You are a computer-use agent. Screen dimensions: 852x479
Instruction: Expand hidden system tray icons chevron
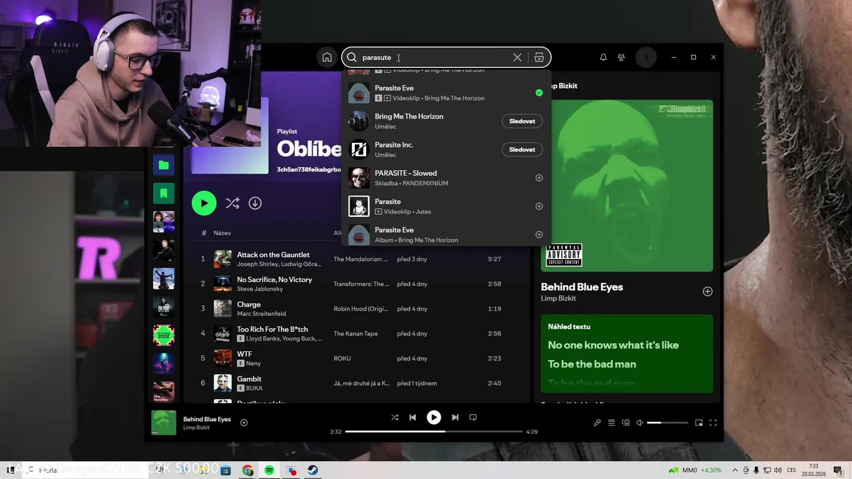(x=735, y=470)
